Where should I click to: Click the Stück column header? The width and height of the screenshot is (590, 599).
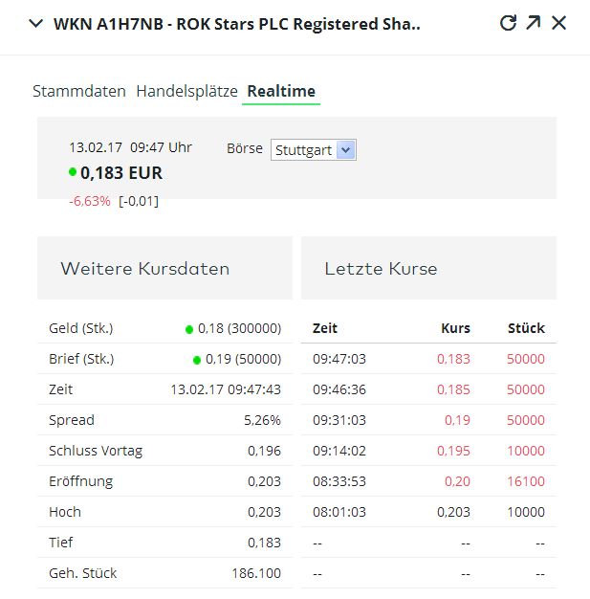point(526,328)
